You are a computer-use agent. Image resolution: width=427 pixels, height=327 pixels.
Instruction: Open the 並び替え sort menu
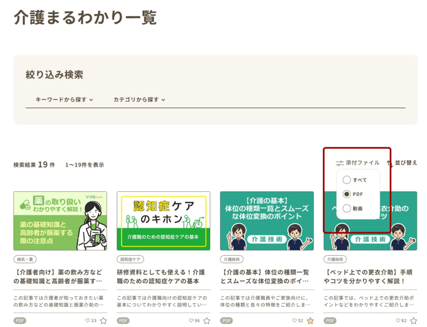pyautogui.click(x=406, y=163)
